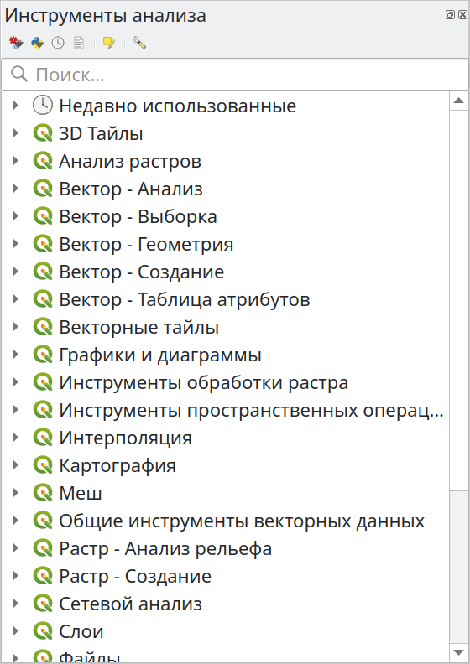Viewport: 470px width, 664px height.
Task: Open the processing History clock icon
Action: click(58, 43)
